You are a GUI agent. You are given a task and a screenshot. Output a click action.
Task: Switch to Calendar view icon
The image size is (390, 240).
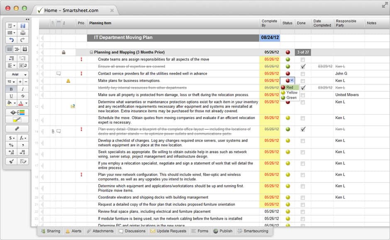tap(25, 49)
